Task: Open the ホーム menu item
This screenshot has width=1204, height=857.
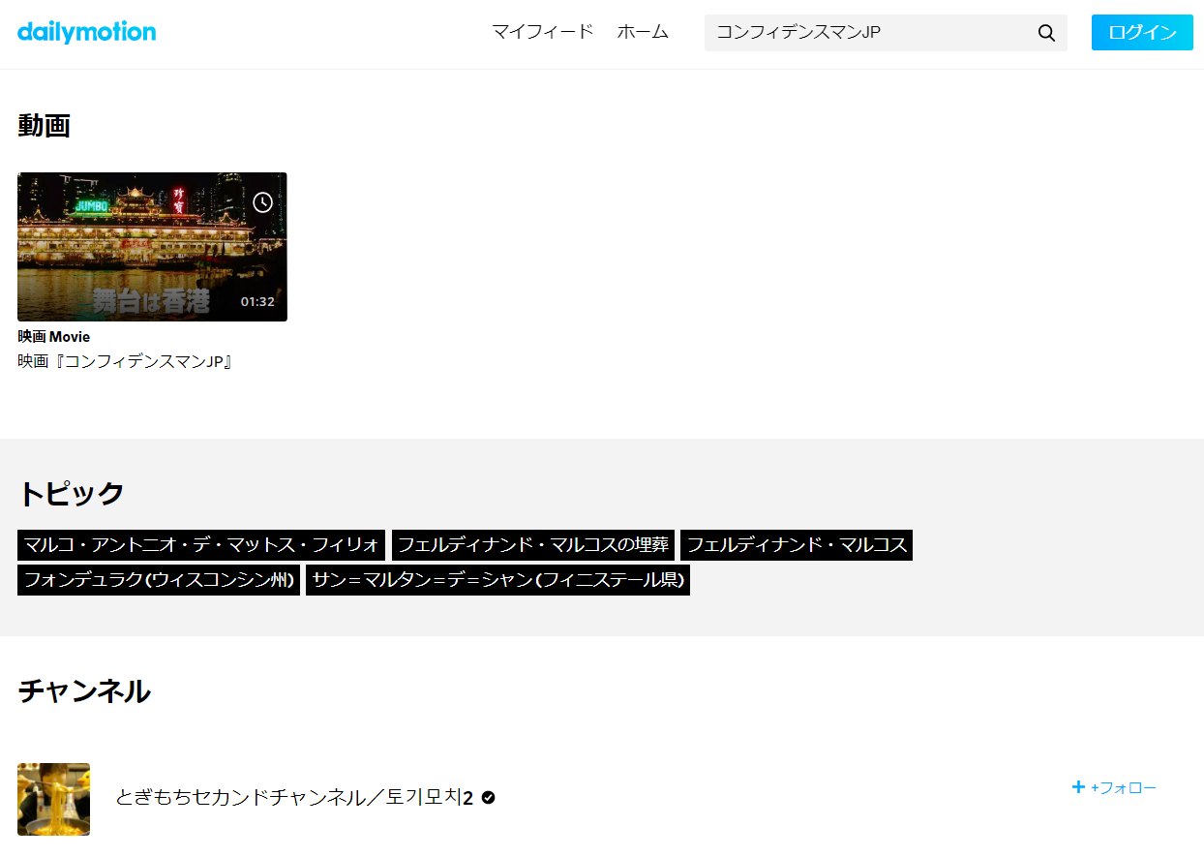Action: pyautogui.click(x=643, y=32)
